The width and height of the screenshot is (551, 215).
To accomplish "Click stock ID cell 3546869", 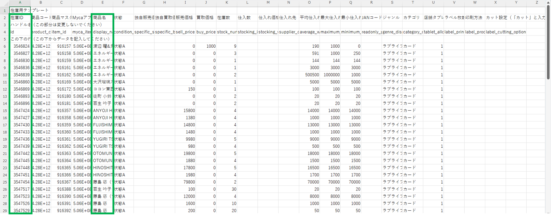I will (20, 89).
